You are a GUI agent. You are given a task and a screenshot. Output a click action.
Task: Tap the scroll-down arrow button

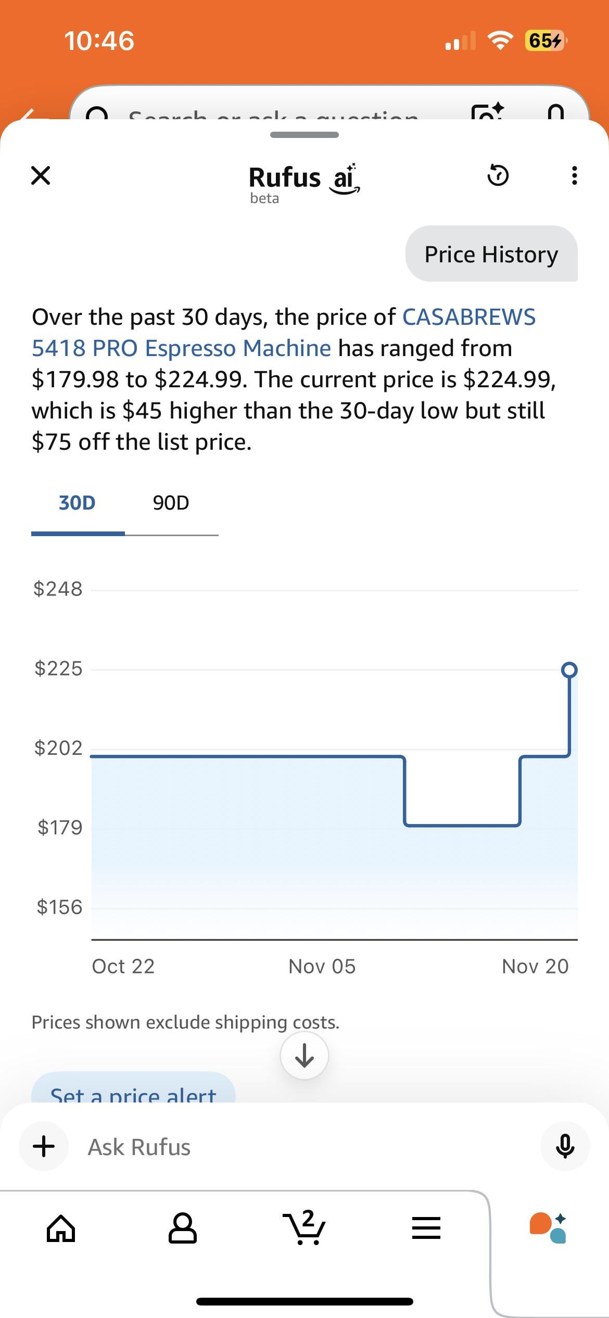(x=304, y=1056)
